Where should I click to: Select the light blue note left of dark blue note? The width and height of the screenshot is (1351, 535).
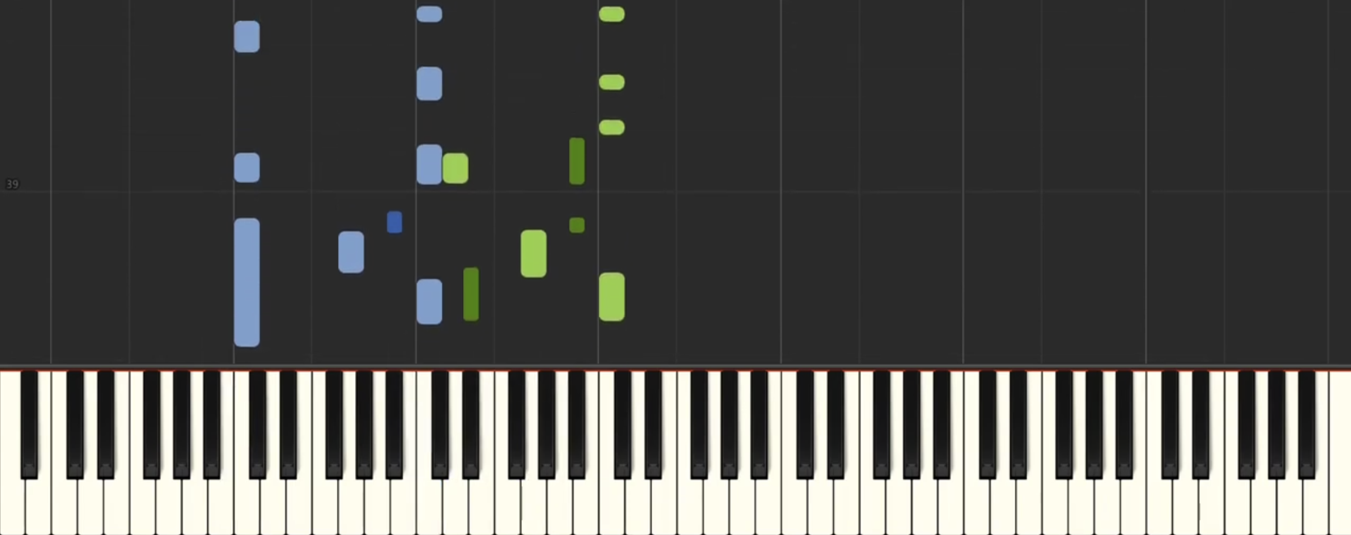pos(351,252)
